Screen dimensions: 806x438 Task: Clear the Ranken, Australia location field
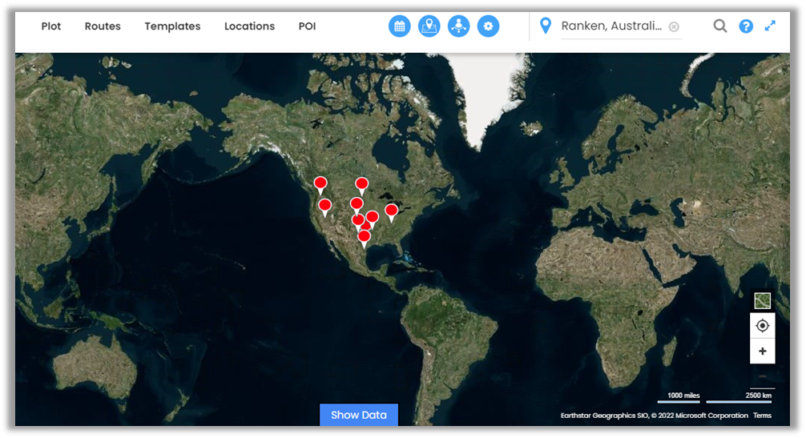tap(674, 26)
